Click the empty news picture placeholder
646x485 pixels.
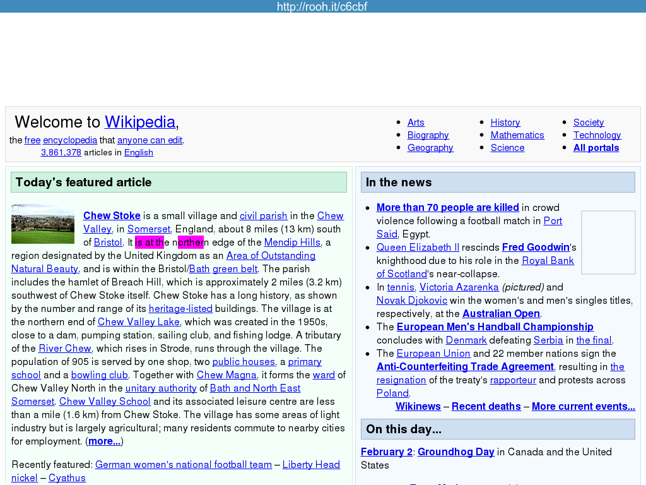click(608, 242)
